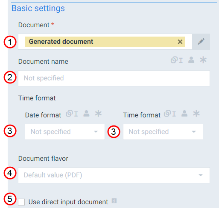Open the Time format dropdown

[163, 132]
